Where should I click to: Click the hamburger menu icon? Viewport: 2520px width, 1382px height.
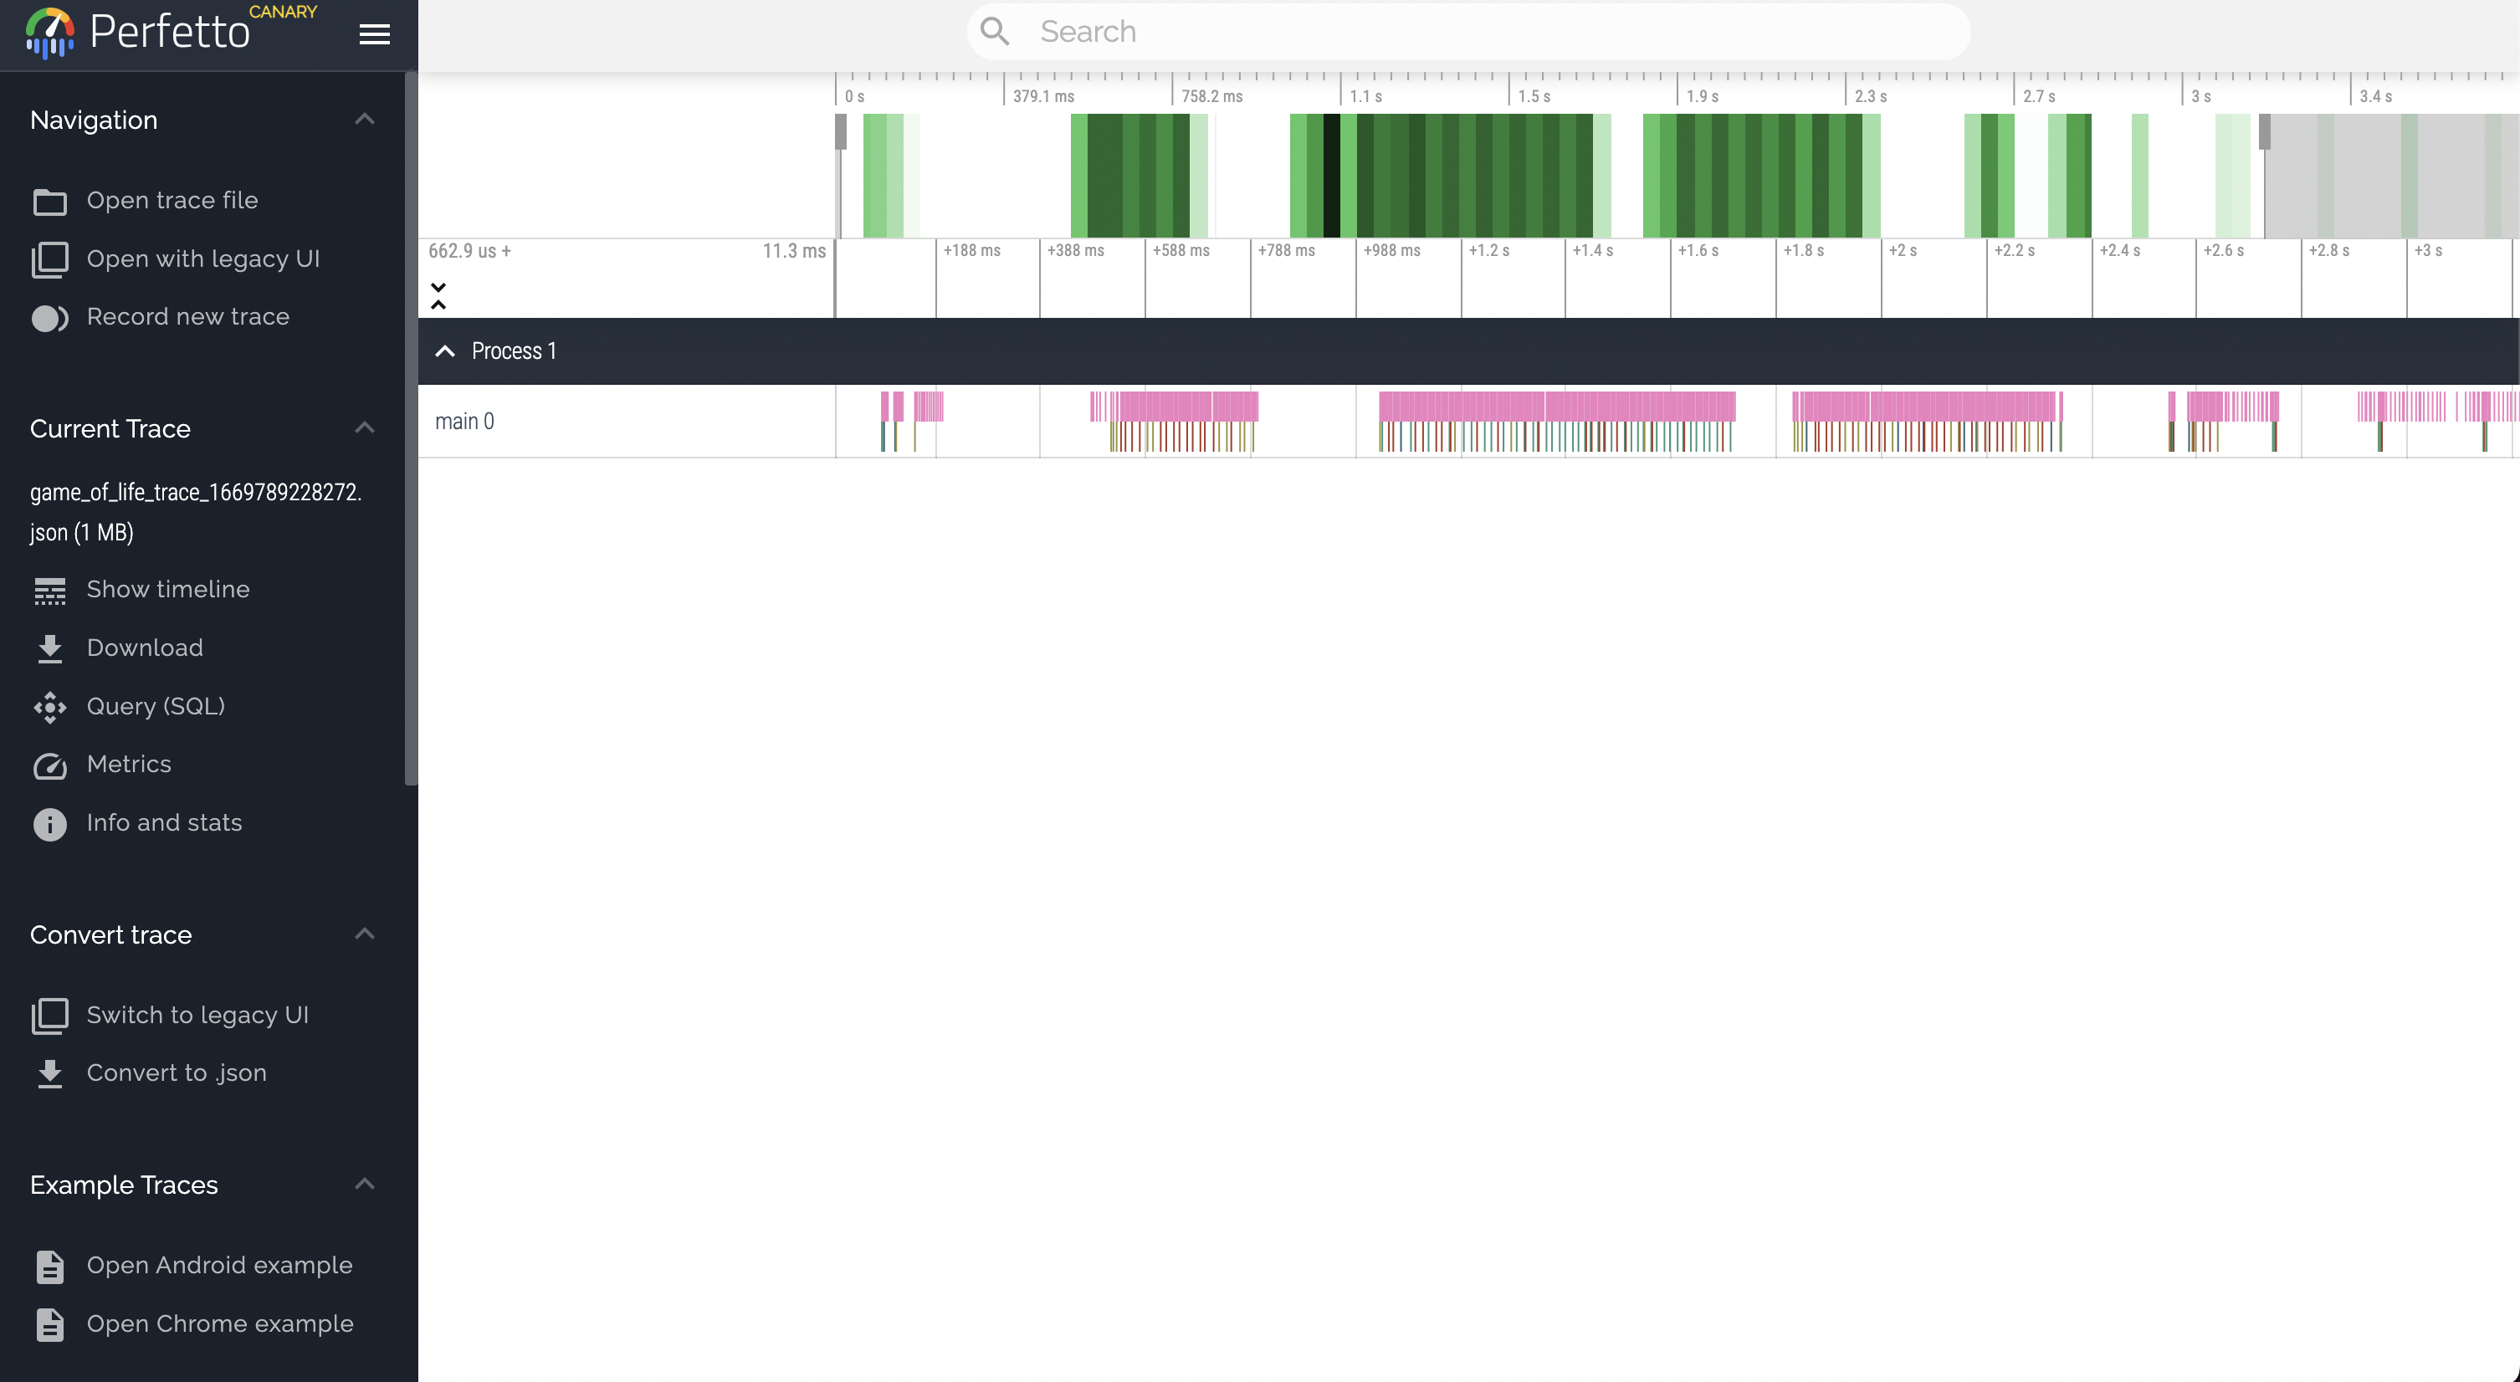[374, 34]
